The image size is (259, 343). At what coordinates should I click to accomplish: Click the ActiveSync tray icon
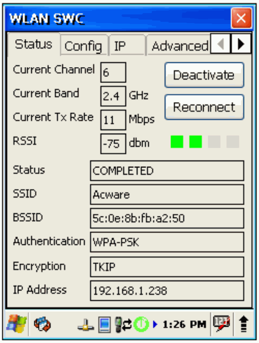coord(42,324)
